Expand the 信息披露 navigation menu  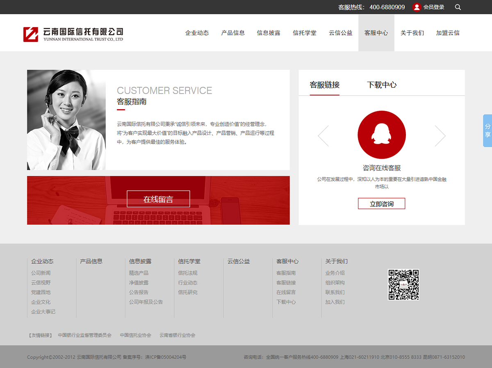[x=269, y=33]
